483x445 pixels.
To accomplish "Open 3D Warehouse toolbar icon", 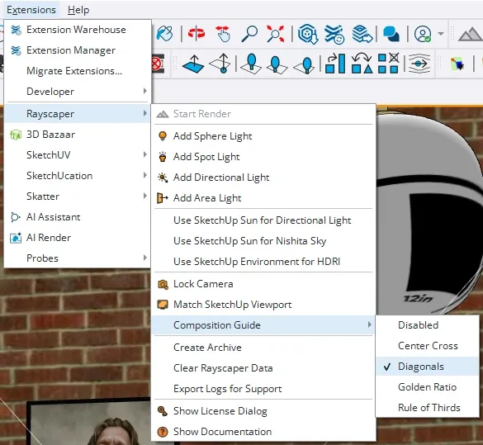I will [x=308, y=34].
